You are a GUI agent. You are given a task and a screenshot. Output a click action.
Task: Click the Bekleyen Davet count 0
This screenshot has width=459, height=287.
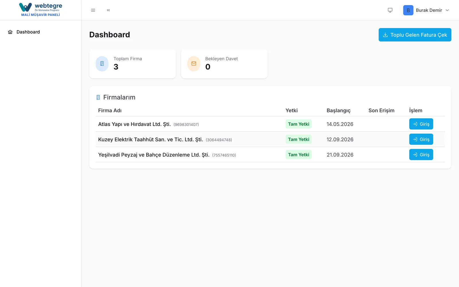coord(208,67)
